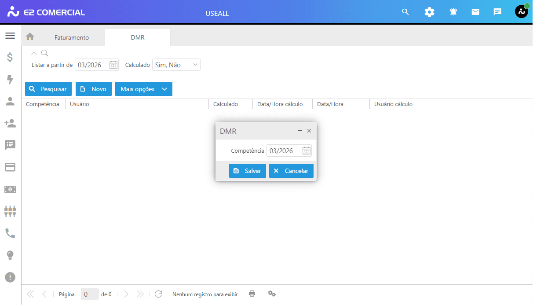Click the Listar a partir de date field
This screenshot has height=305, width=533.
pos(91,65)
